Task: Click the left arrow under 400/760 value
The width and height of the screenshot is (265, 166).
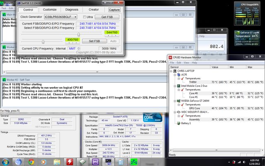Action: pyautogui.click(x=69, y=43)
